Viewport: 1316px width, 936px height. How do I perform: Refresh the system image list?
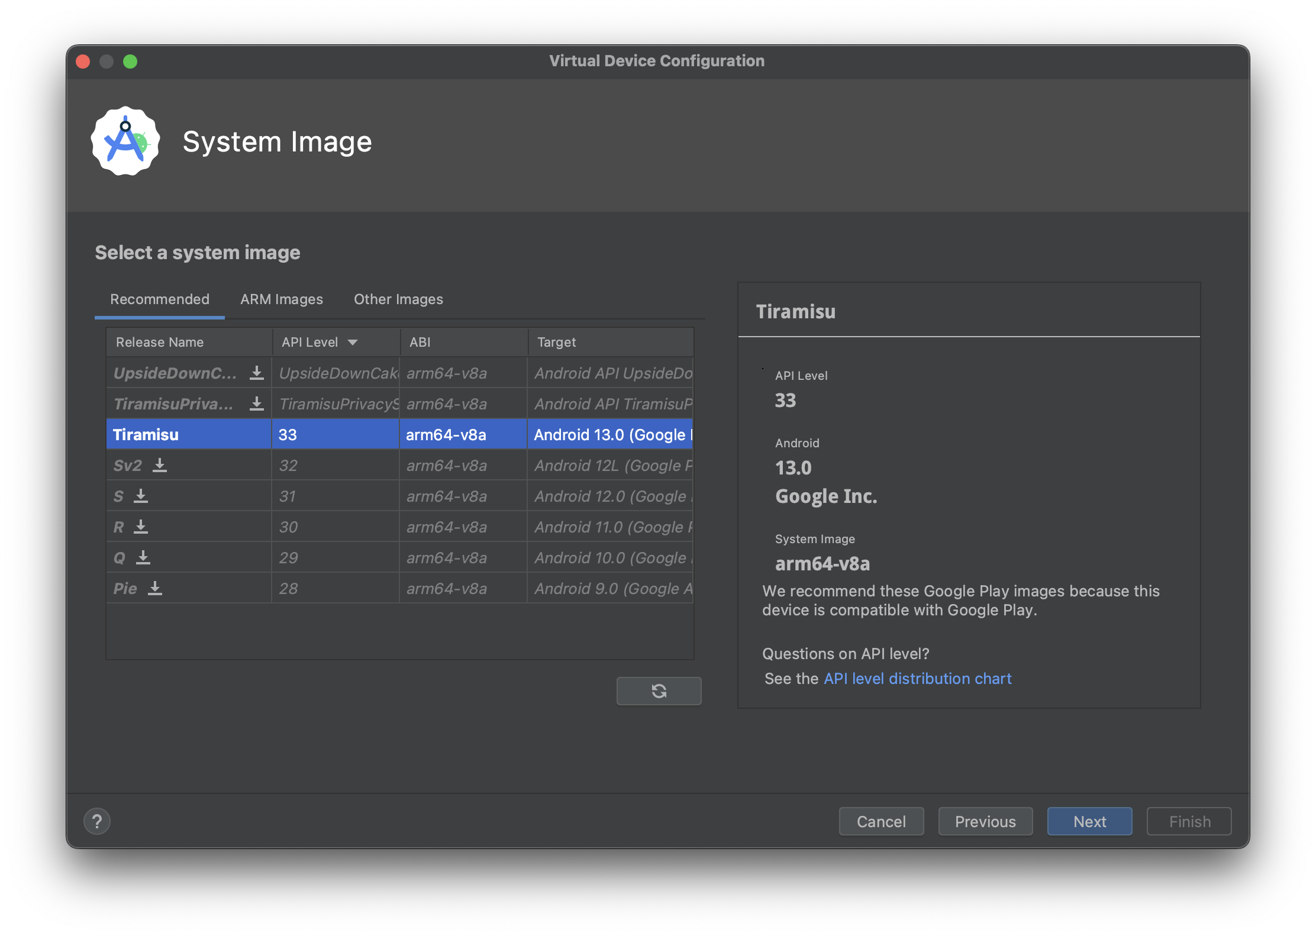(659, 690)
